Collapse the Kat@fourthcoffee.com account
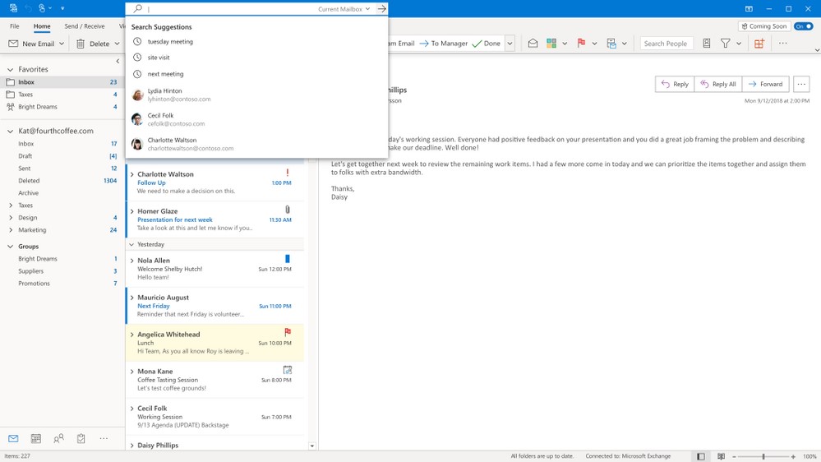The height and width of the screenshot is (462, 821). [x=10, y=131]
